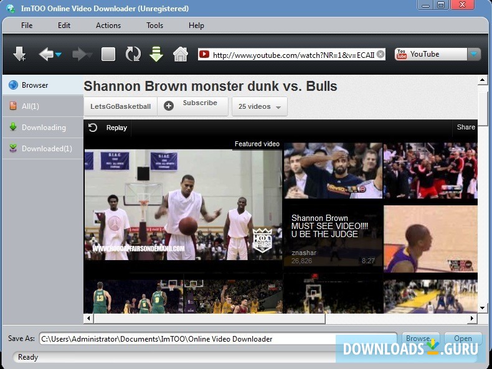Click the Share button

[466, 127]
